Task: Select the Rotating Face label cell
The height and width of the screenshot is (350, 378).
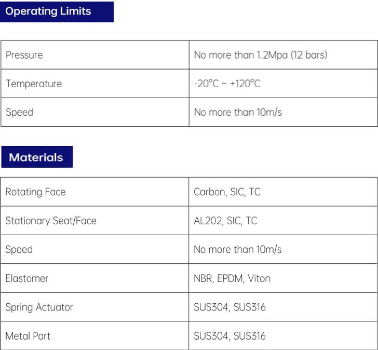Action: point(35,192)
